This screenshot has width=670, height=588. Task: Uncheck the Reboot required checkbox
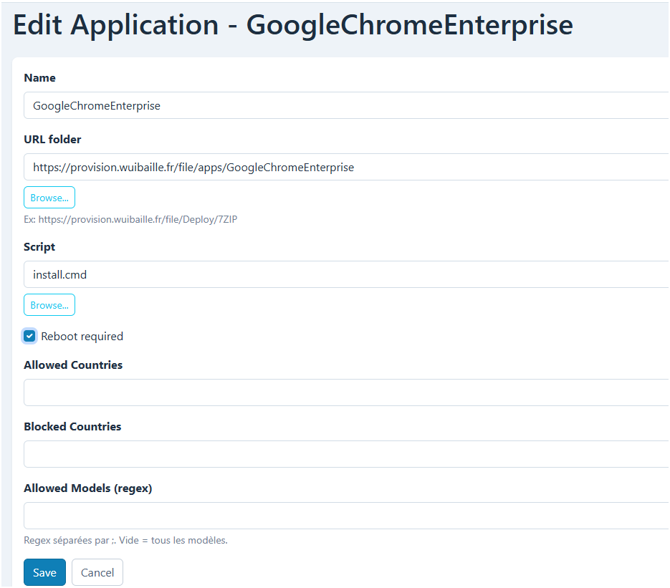click(29, 336)
